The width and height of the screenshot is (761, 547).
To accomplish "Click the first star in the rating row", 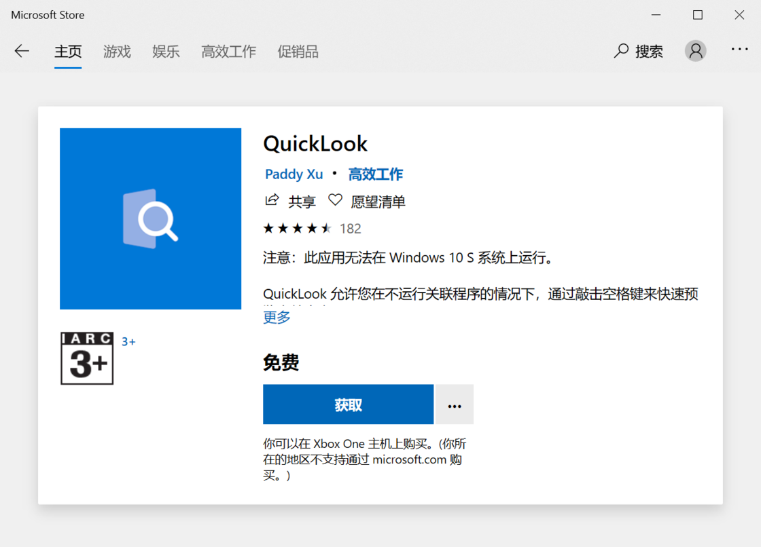I will click(x=268, y=228).
